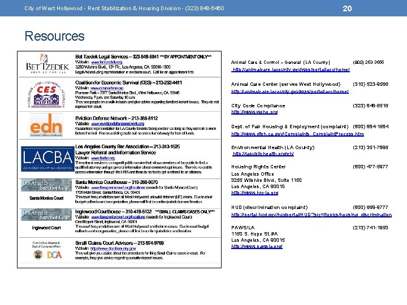Click 1150 S. Hope St #A address
Screen dimensions: 407x305
click(x=254, y=234)
